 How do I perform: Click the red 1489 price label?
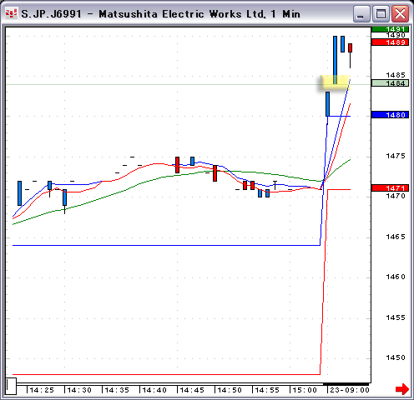[x=390, y=42]
